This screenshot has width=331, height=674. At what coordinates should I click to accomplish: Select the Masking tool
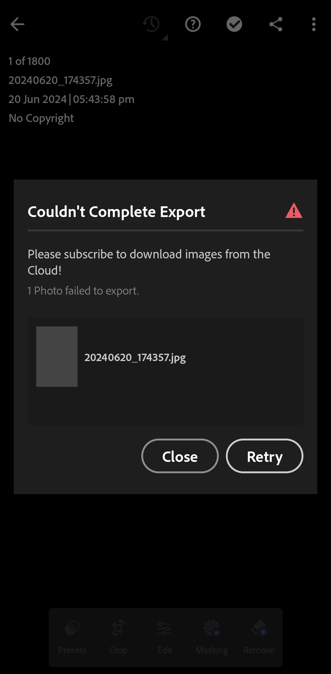tap(212, 637)
